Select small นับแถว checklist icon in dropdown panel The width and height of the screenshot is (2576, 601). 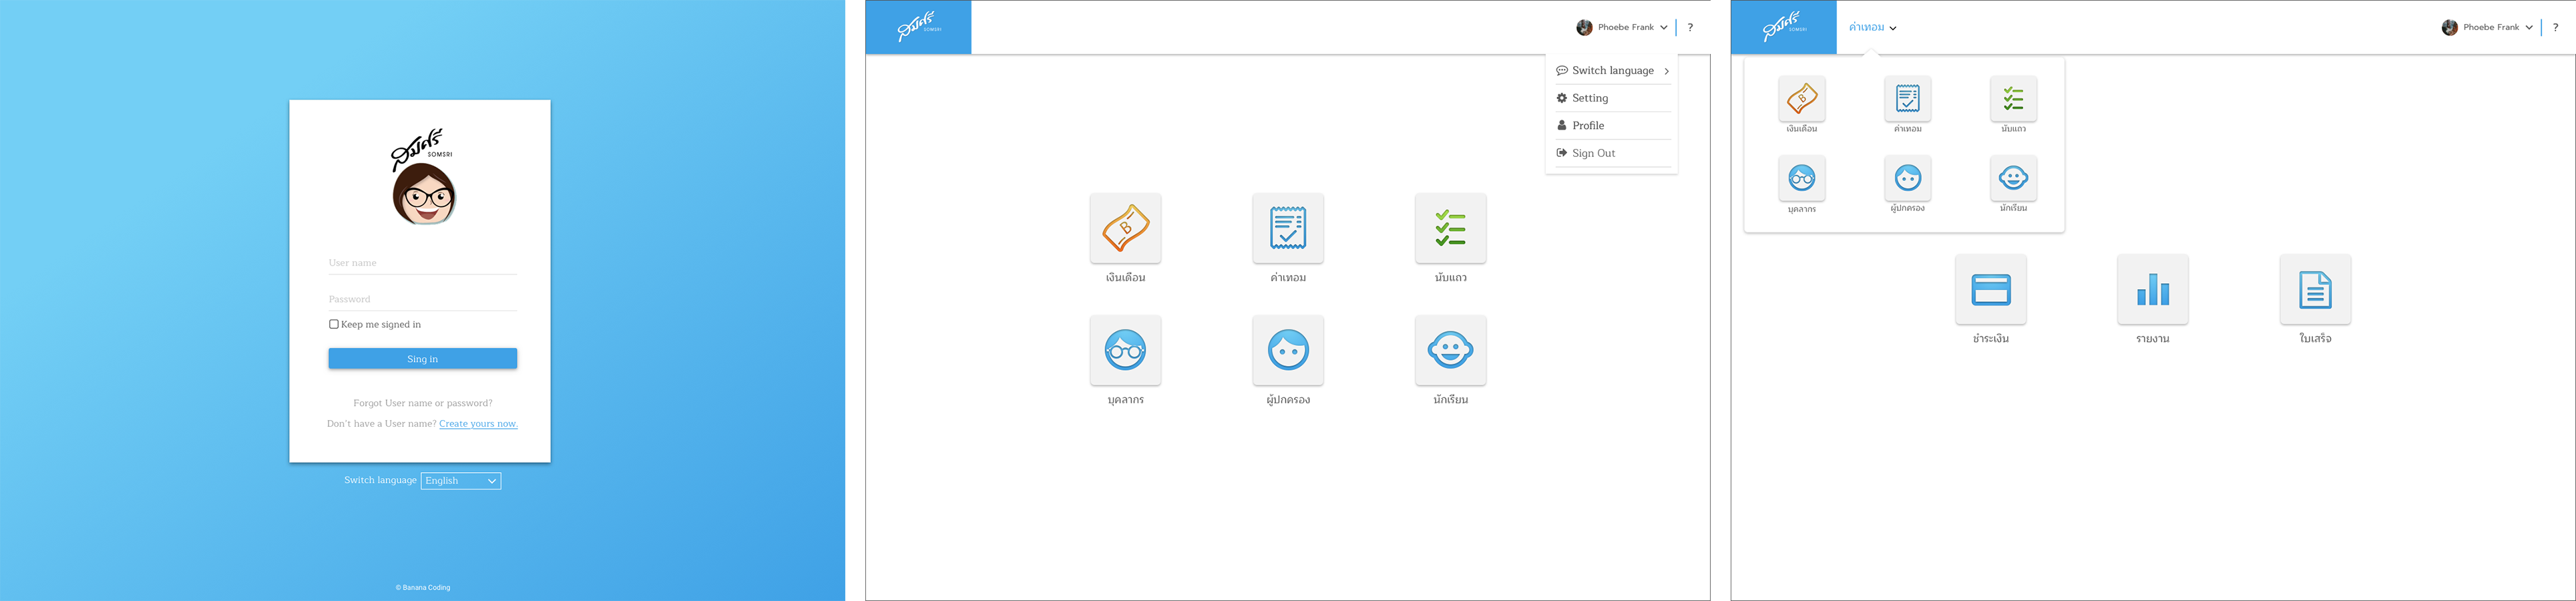pos(2013,99)
